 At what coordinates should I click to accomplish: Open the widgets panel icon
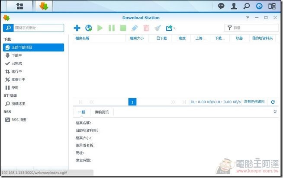pos(272,6)
